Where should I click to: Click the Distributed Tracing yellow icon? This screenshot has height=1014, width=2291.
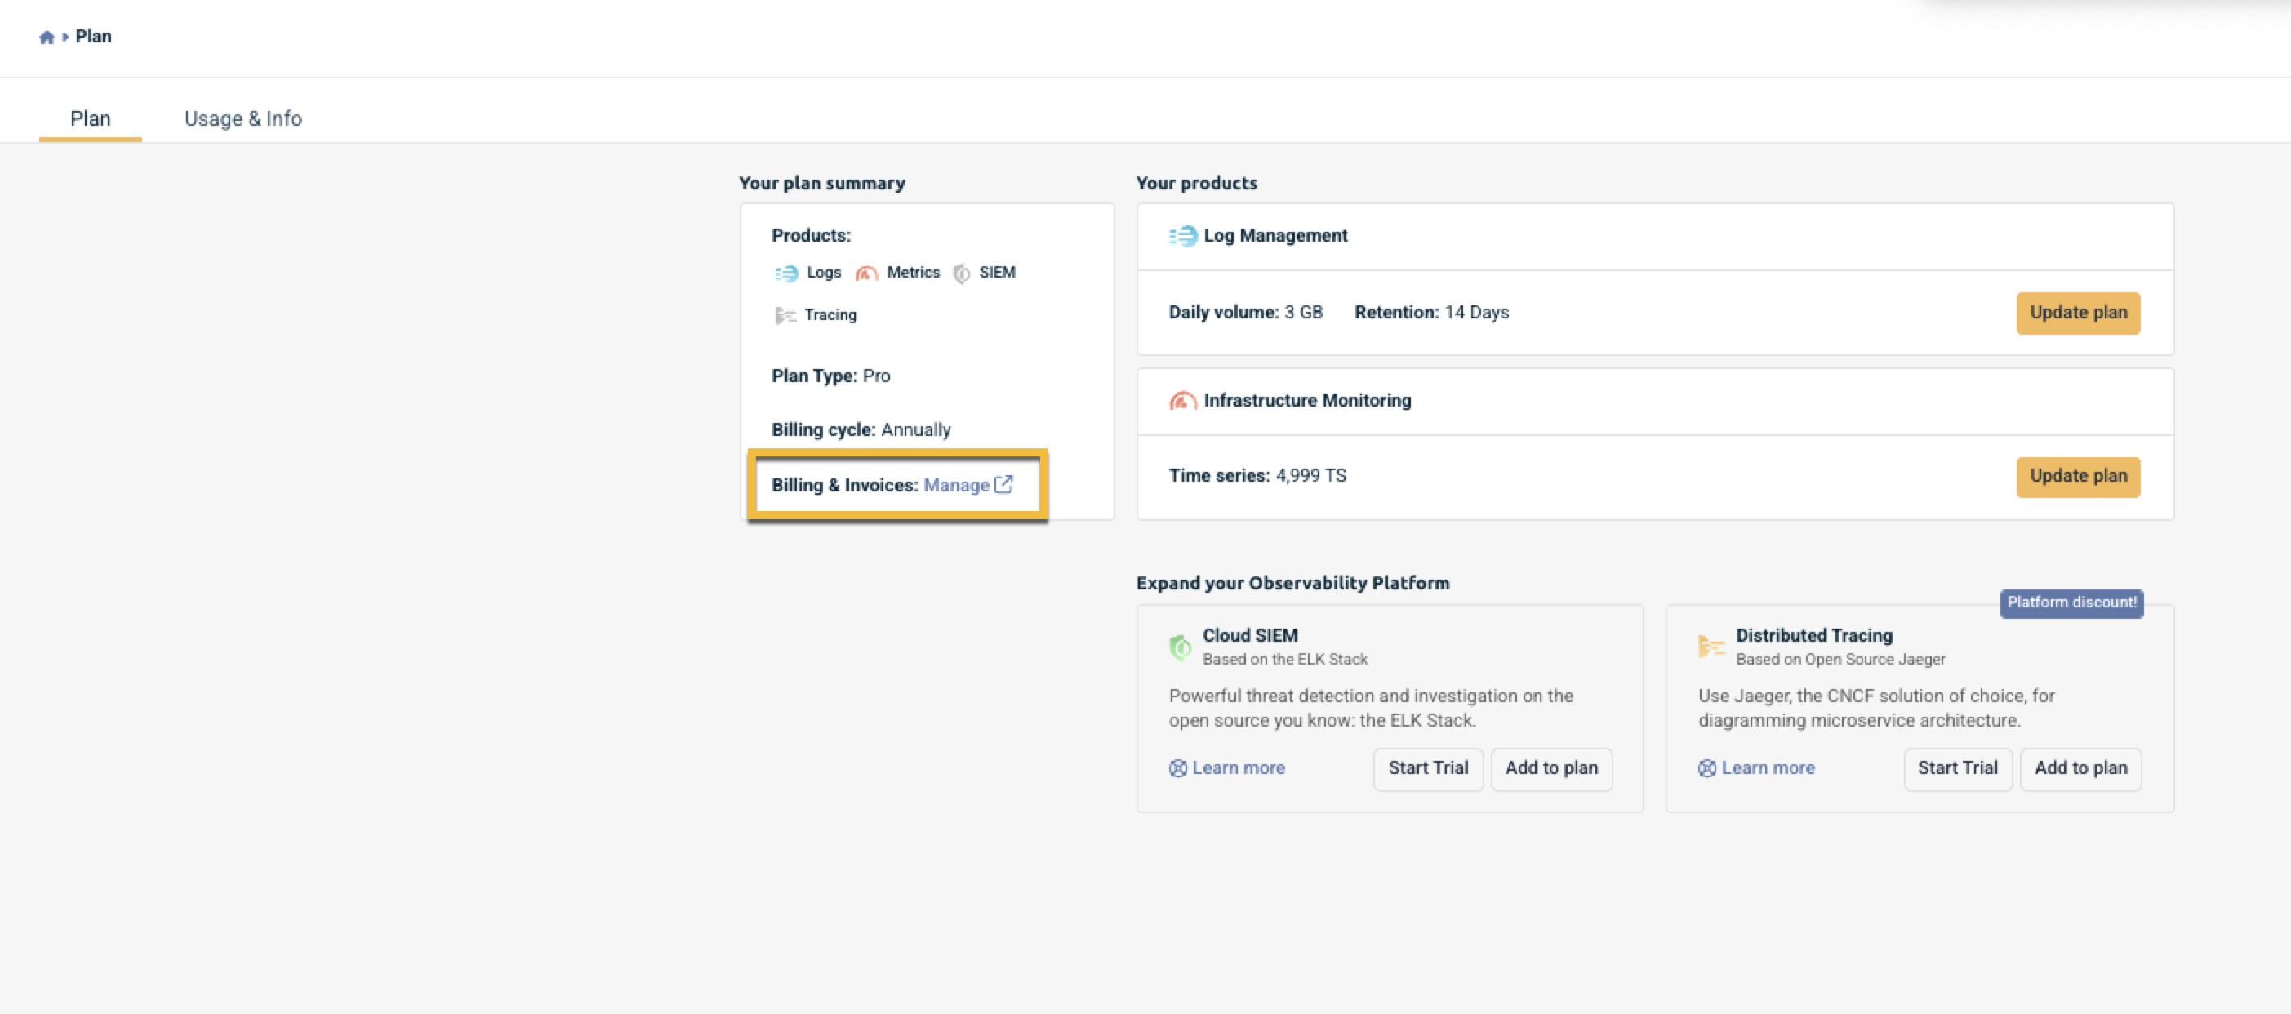(1711, 647)
